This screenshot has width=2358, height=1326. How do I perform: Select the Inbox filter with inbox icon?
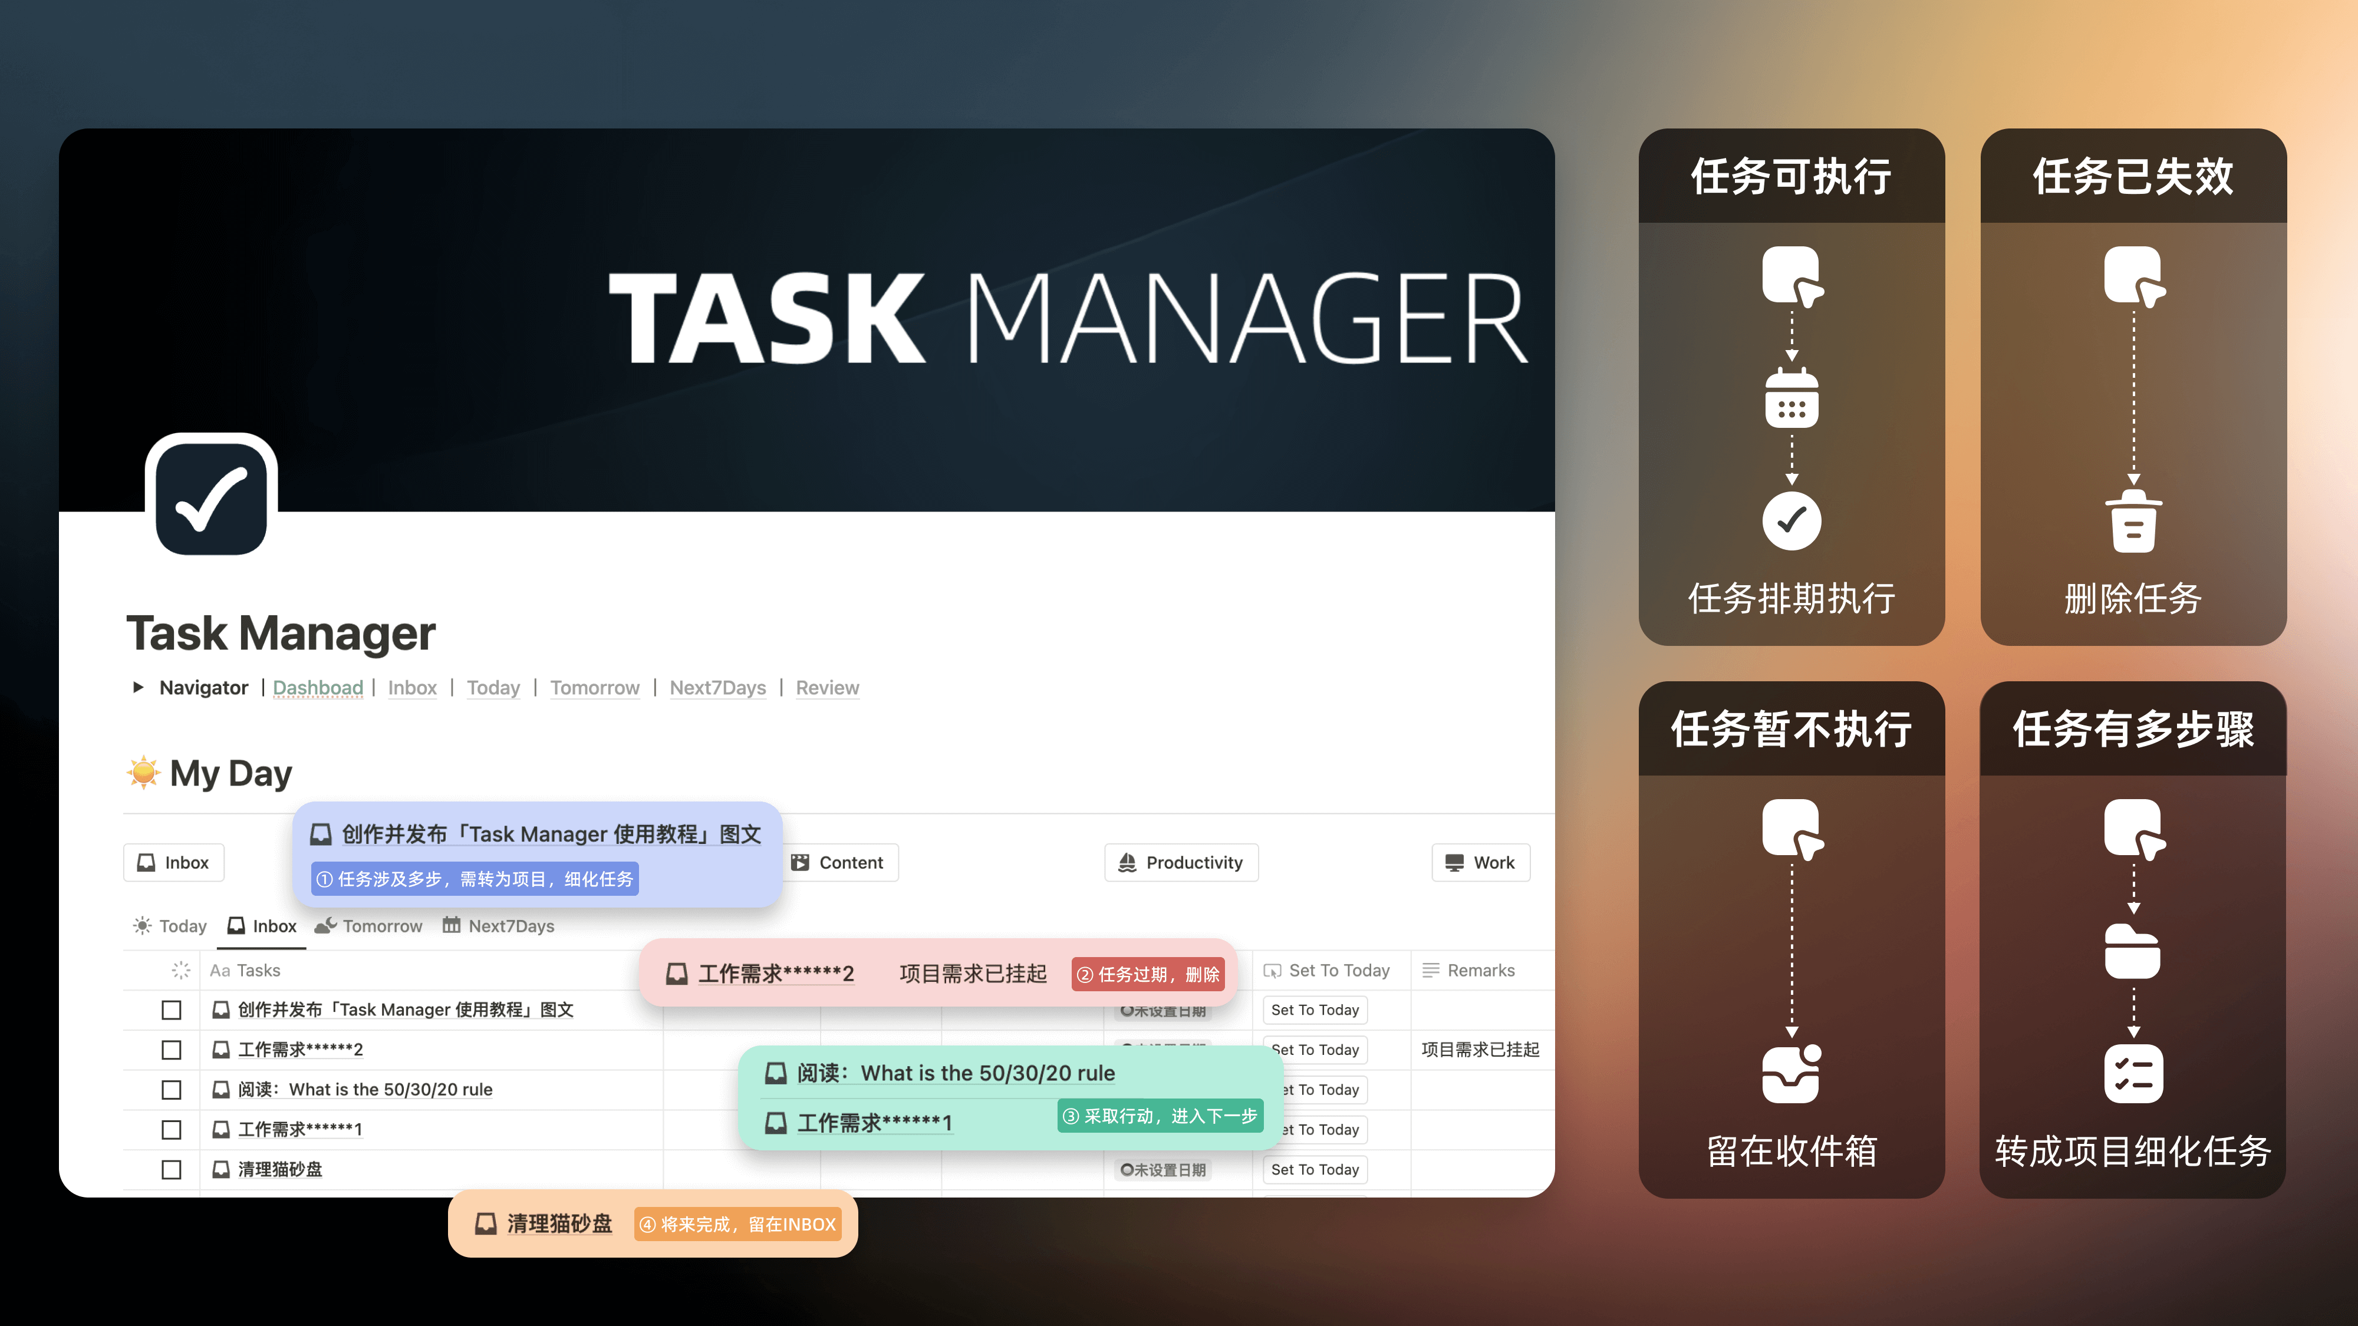tap(173, 862)
